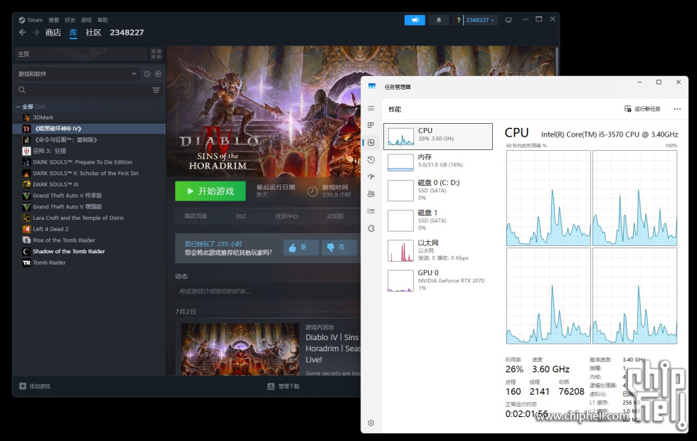Switch Steam to Big Picture mode icon
Image resolution: width=697 pixels, height=441 pixels.
point(509,20)
